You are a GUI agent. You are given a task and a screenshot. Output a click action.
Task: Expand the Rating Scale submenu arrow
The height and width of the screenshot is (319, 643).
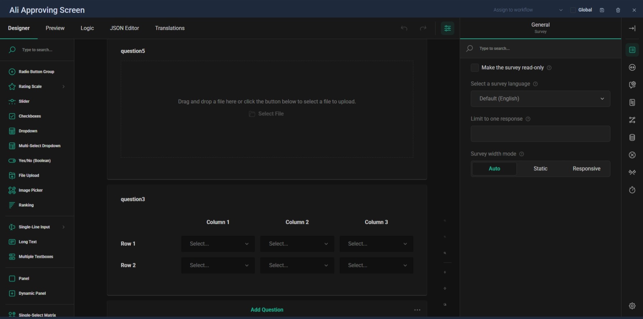pos(63,86)
